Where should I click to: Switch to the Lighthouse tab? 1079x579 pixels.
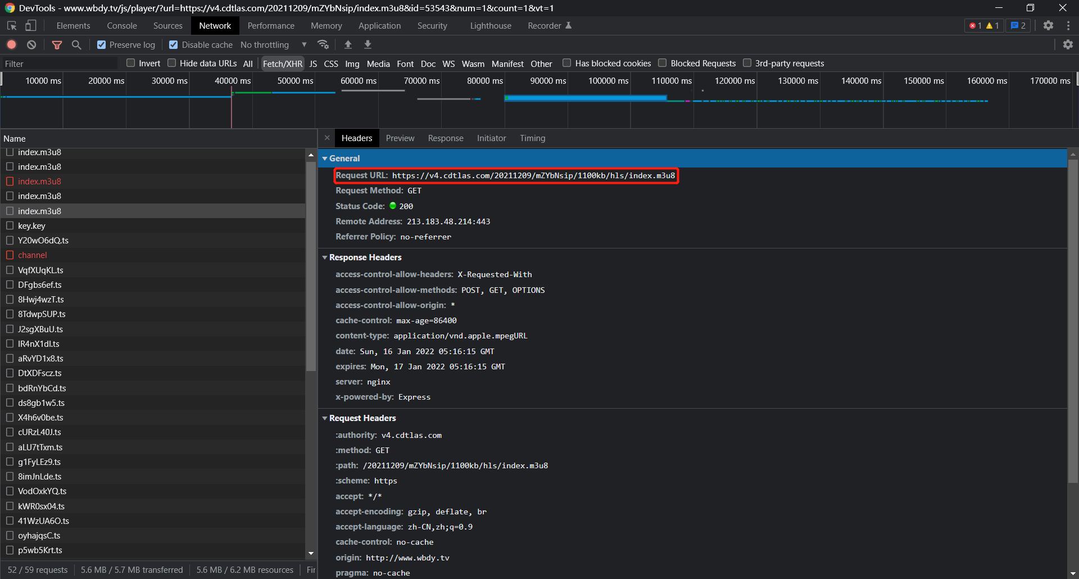point(491,26)
